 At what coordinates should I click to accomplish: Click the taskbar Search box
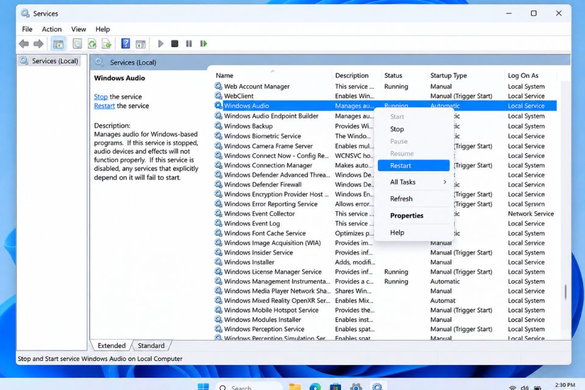(248, 387)
